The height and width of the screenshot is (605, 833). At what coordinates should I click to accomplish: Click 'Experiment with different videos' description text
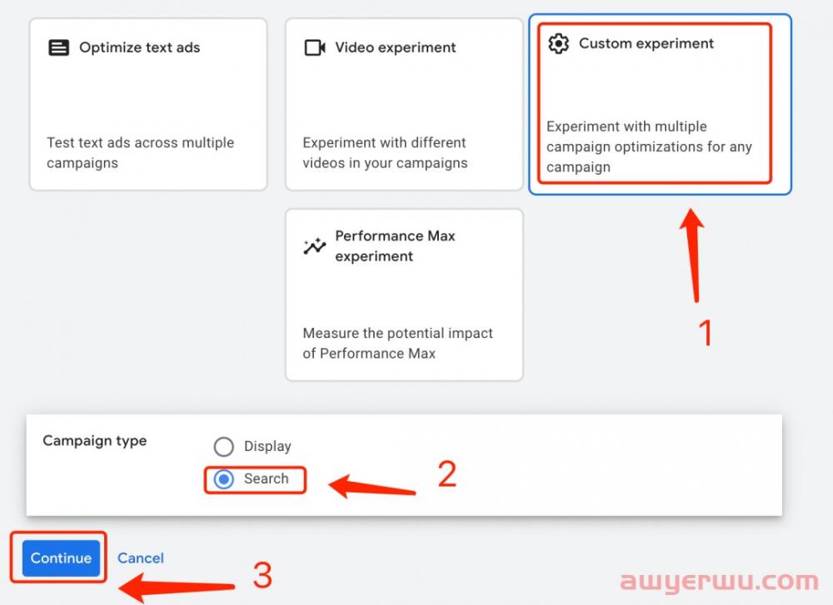385,152
